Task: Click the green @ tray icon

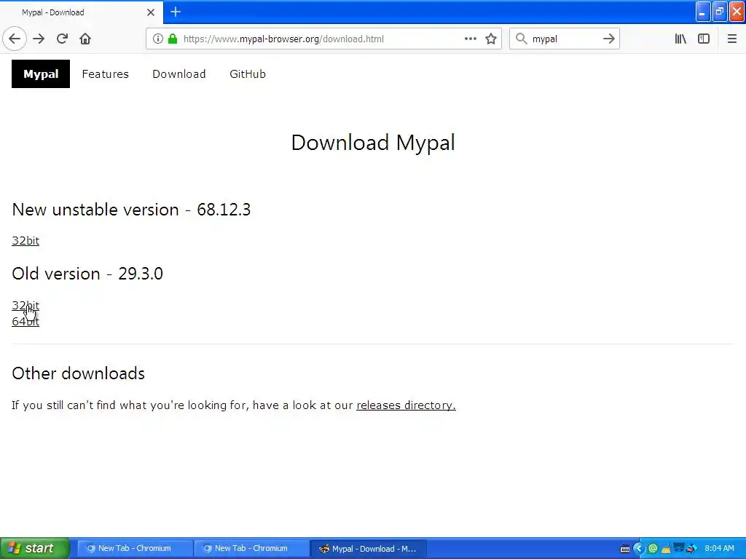Action: [653, 549]
